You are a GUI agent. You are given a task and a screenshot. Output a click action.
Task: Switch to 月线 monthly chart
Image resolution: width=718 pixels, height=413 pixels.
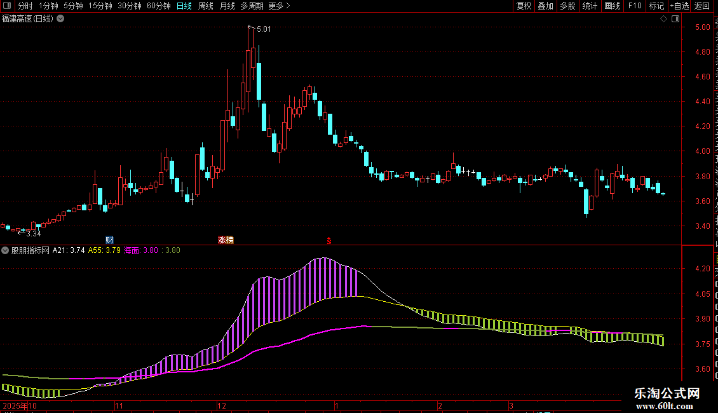[227, 6]
